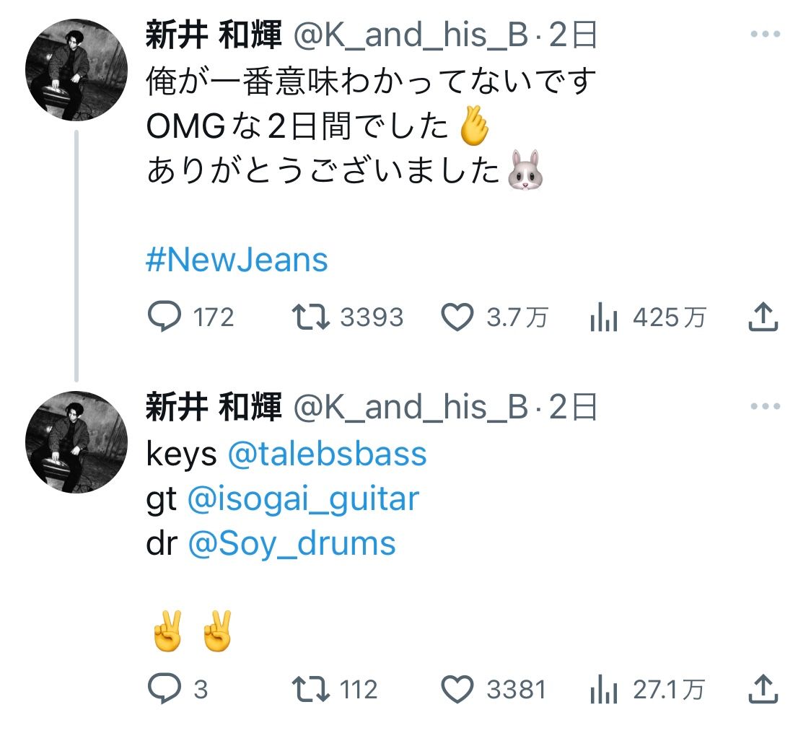Open the #NewJeans hashtag
The height and width of the screenshot is (733, 811).
pos(237,260)
